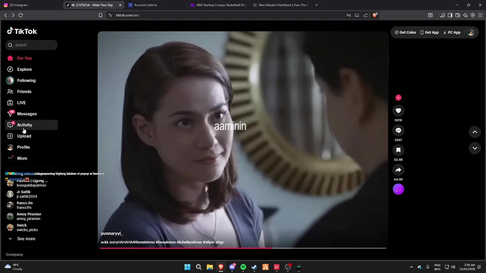Toggle the browser sidebar panel icon
486x273 pixels.
(450, 15)
